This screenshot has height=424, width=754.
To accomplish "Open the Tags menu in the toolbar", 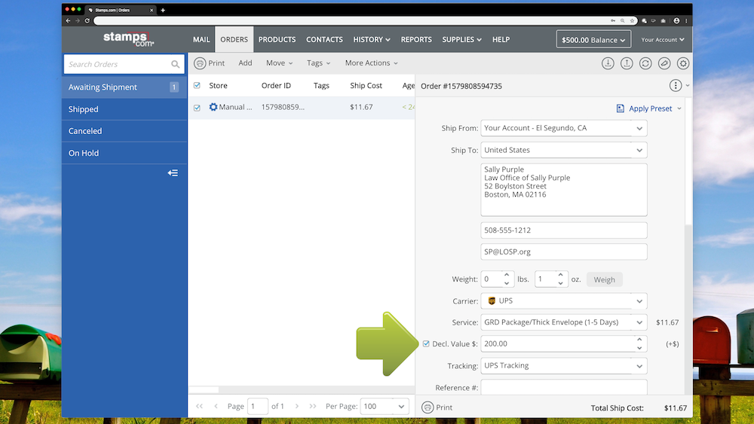I will (x=318, y=63).
